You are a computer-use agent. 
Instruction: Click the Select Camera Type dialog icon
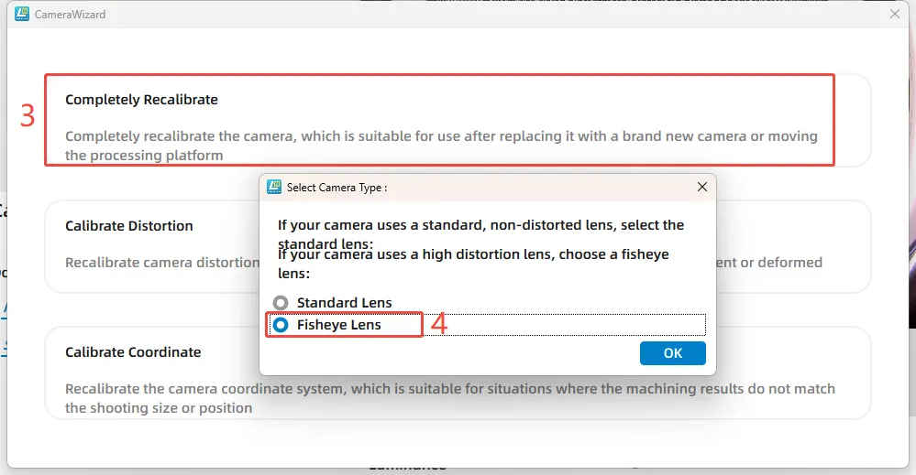(273, 187)
